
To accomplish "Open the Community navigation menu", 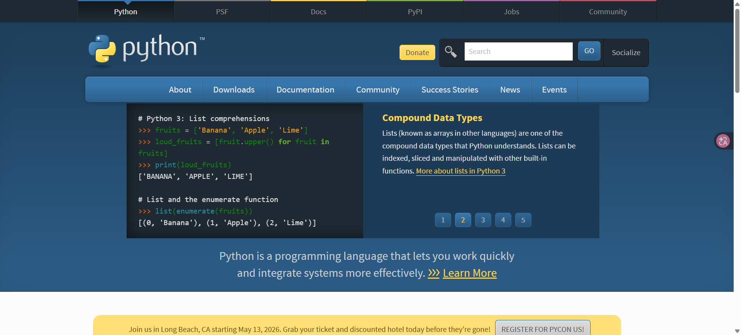I will pos(378,89).
